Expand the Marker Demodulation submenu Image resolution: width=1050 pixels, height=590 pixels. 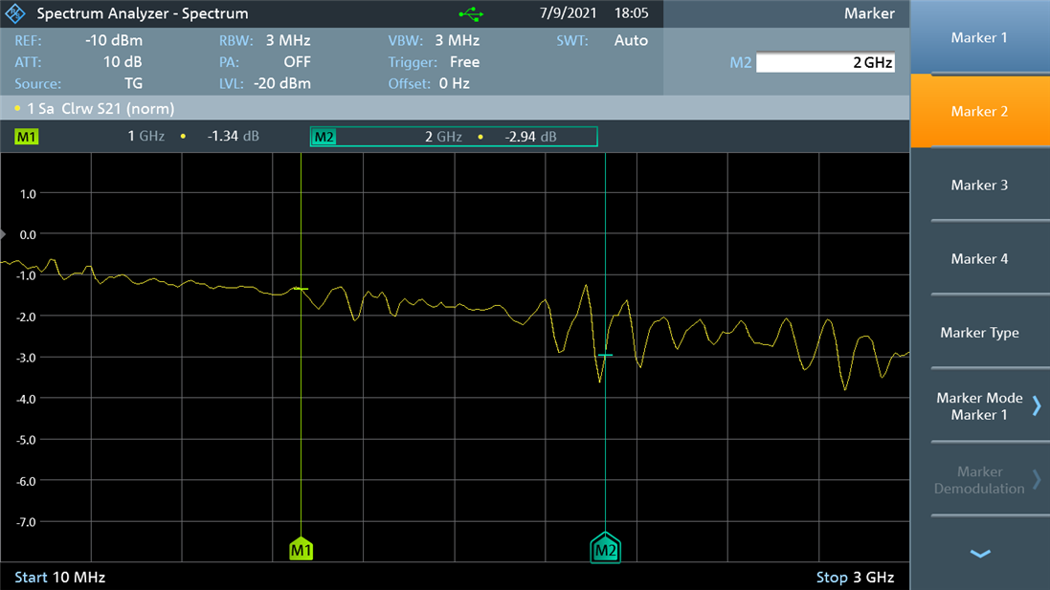980,480
